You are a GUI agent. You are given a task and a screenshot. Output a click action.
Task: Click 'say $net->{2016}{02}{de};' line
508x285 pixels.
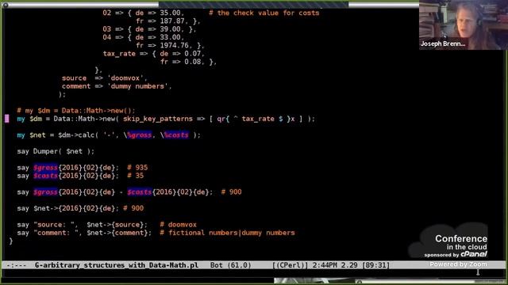point(68,208)
